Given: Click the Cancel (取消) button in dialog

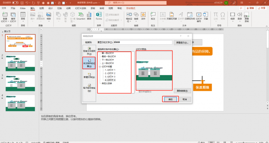Looking at the screenshot, I should pyautogui.click(x=185, y=99).
